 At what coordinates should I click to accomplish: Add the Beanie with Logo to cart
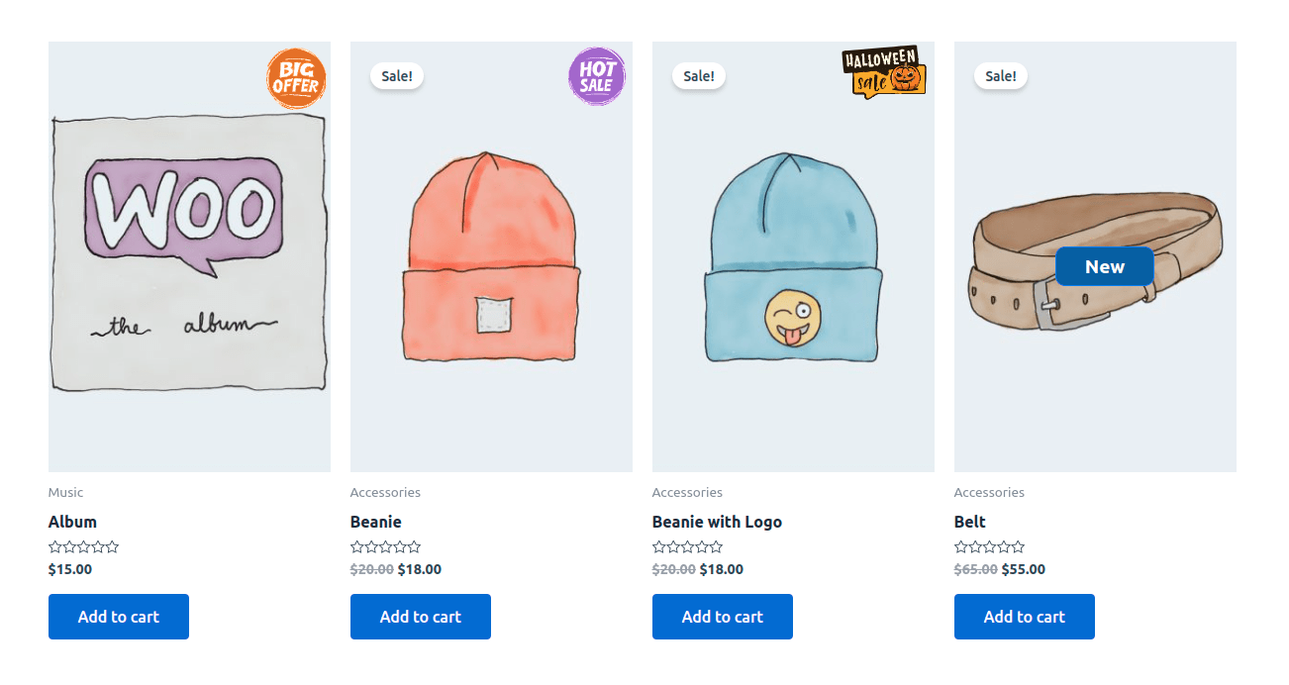click(722, 616)
